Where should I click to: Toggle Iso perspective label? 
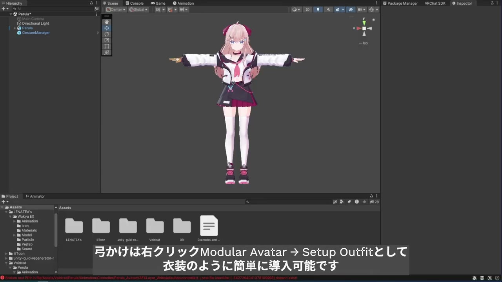pos(364,43)
